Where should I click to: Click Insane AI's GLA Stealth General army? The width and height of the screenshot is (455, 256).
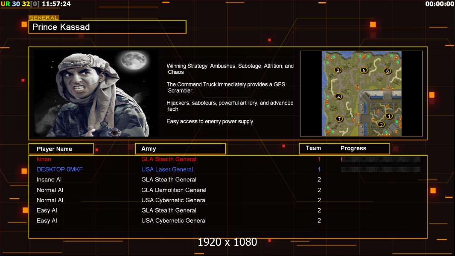[x=169, y=180]
